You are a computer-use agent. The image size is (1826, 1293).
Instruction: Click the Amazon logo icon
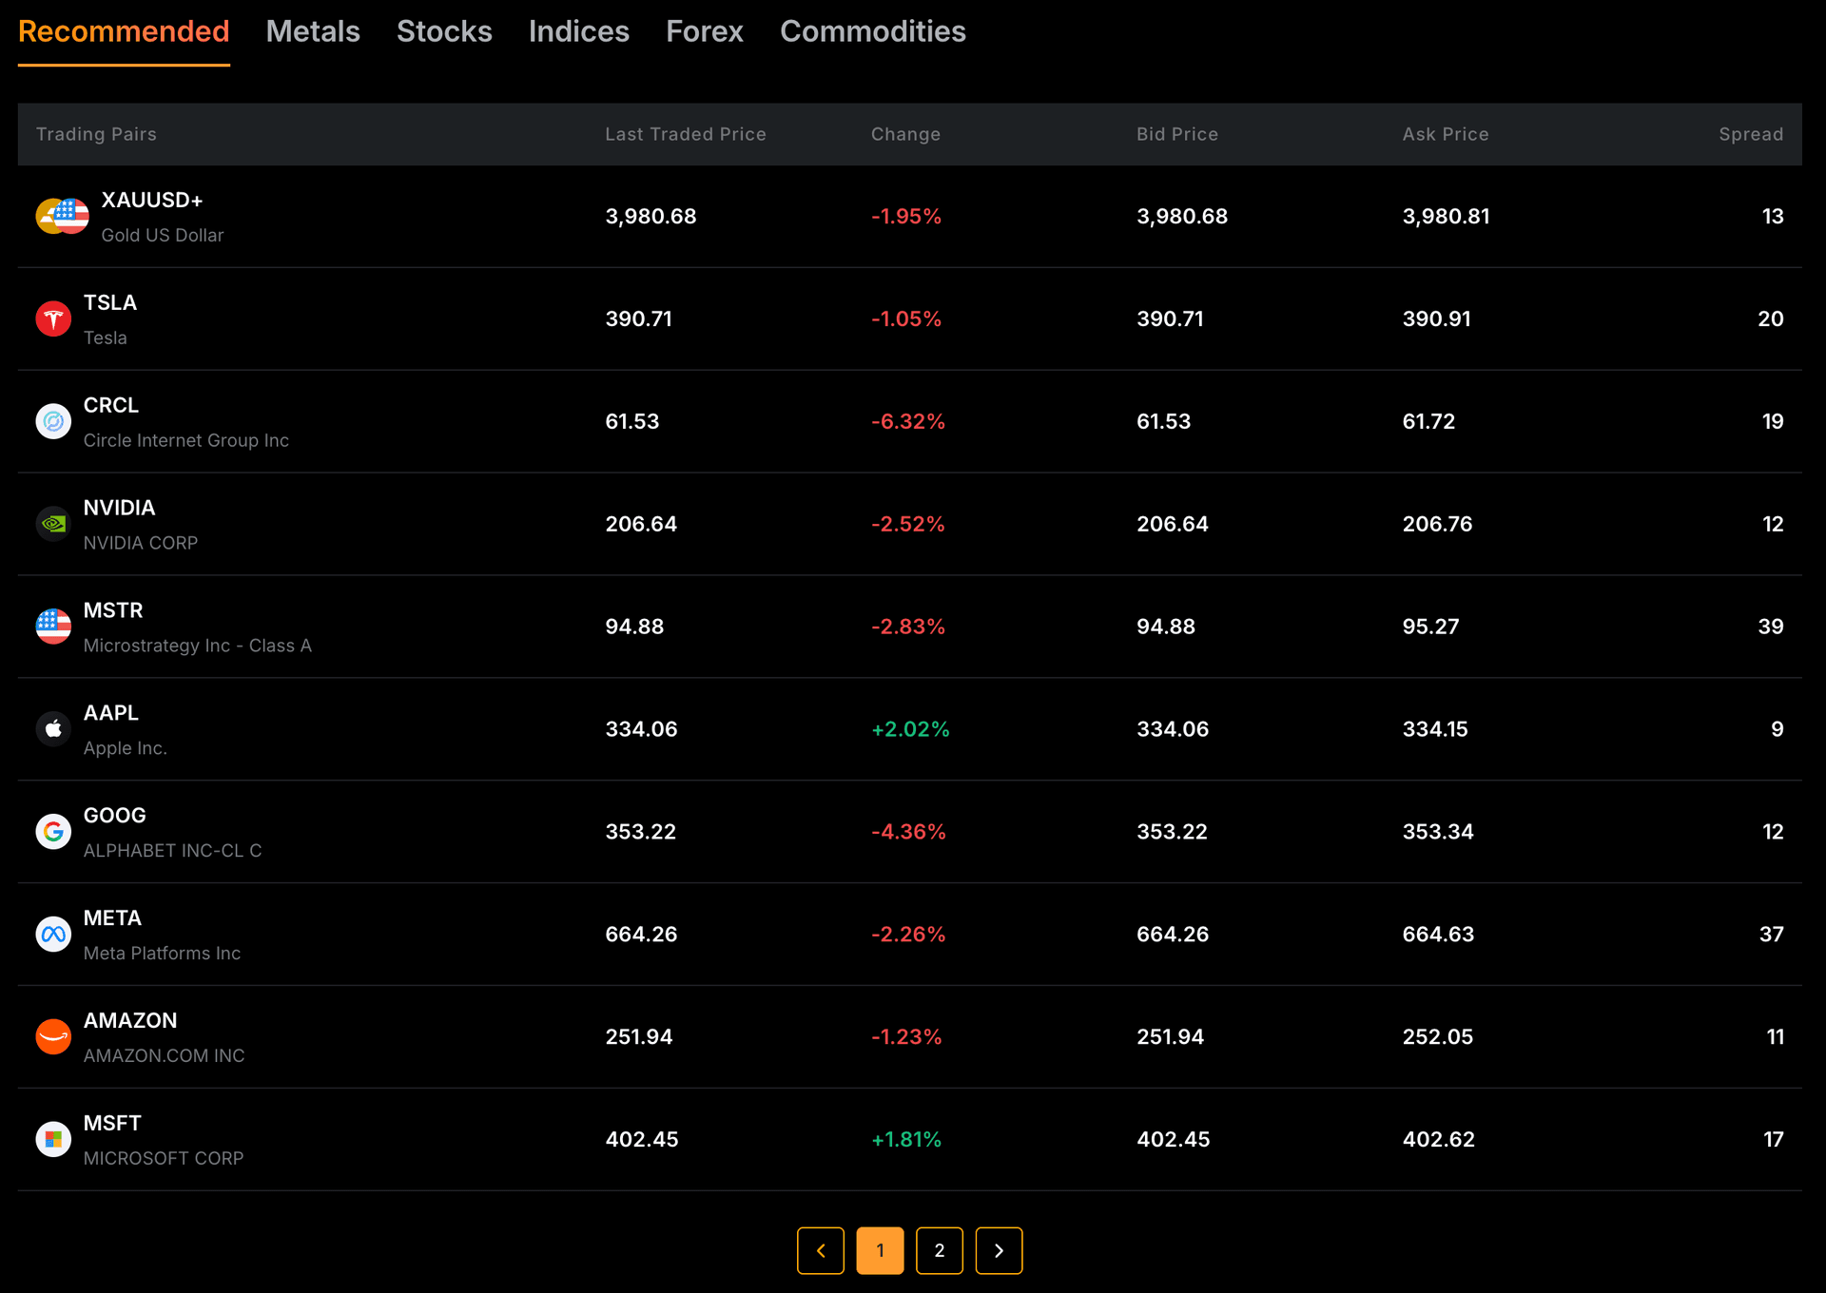(x=53, y=1036)
